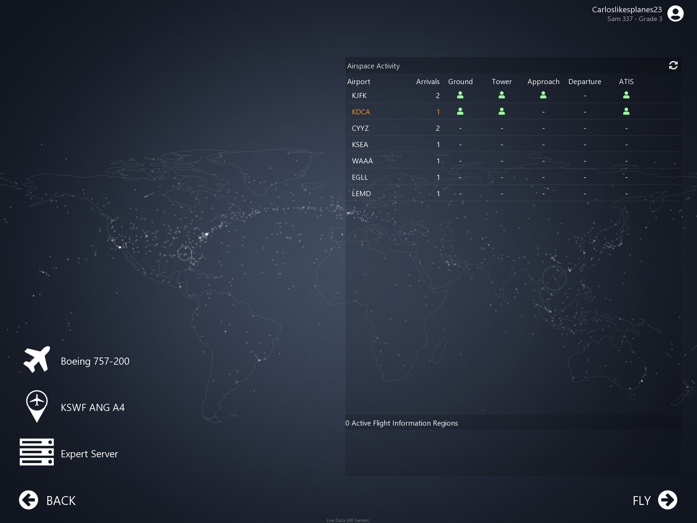697x523 pixels.
Task: Click the circled airport marker on map
Action: click(185, 253)
